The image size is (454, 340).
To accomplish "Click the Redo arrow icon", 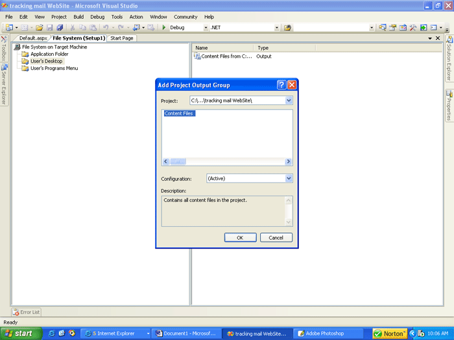I will 121,27.
